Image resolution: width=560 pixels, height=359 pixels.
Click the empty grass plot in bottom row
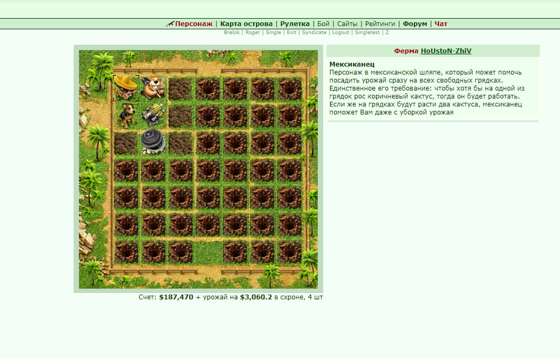[x=207, y=252]
